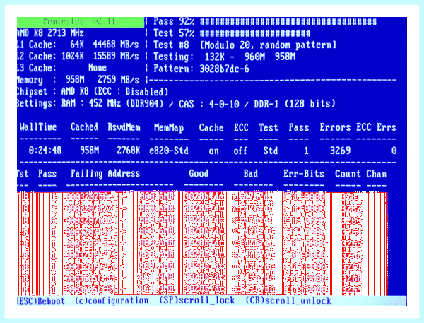Click the Test 57% progress bar
Viewport: 424px width, 323px height.
255,33
